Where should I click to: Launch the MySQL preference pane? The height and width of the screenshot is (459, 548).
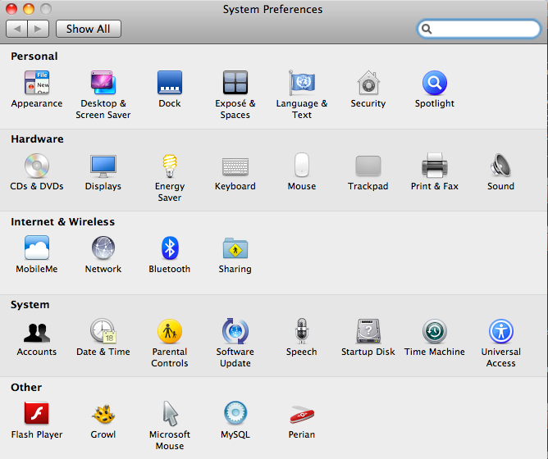[235, 415]
